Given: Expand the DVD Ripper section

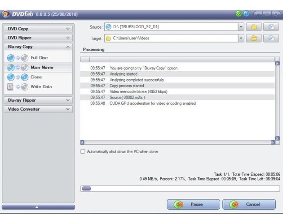Looking at the screenshot, I should [x=38, y=38].
